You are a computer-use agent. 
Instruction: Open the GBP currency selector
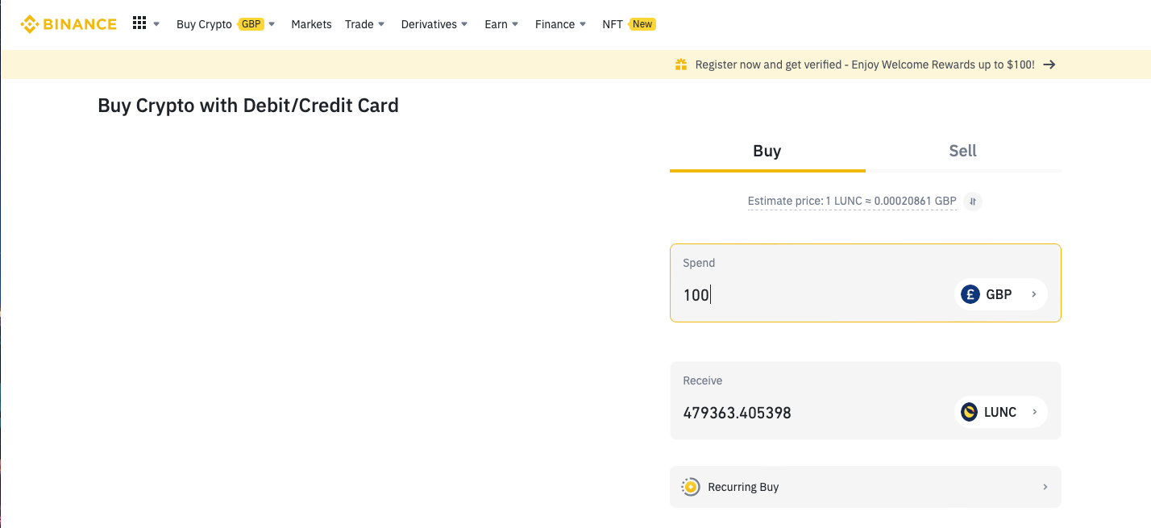[x=1000, y=294]
